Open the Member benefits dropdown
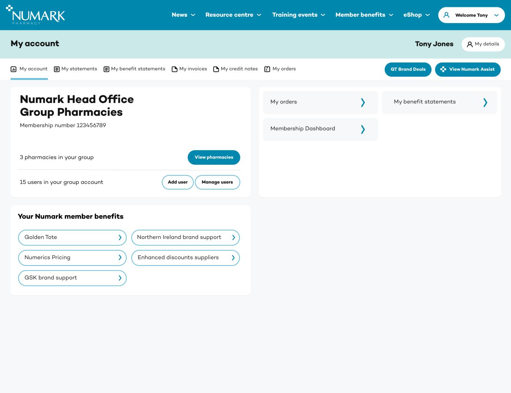 [364, 15]
